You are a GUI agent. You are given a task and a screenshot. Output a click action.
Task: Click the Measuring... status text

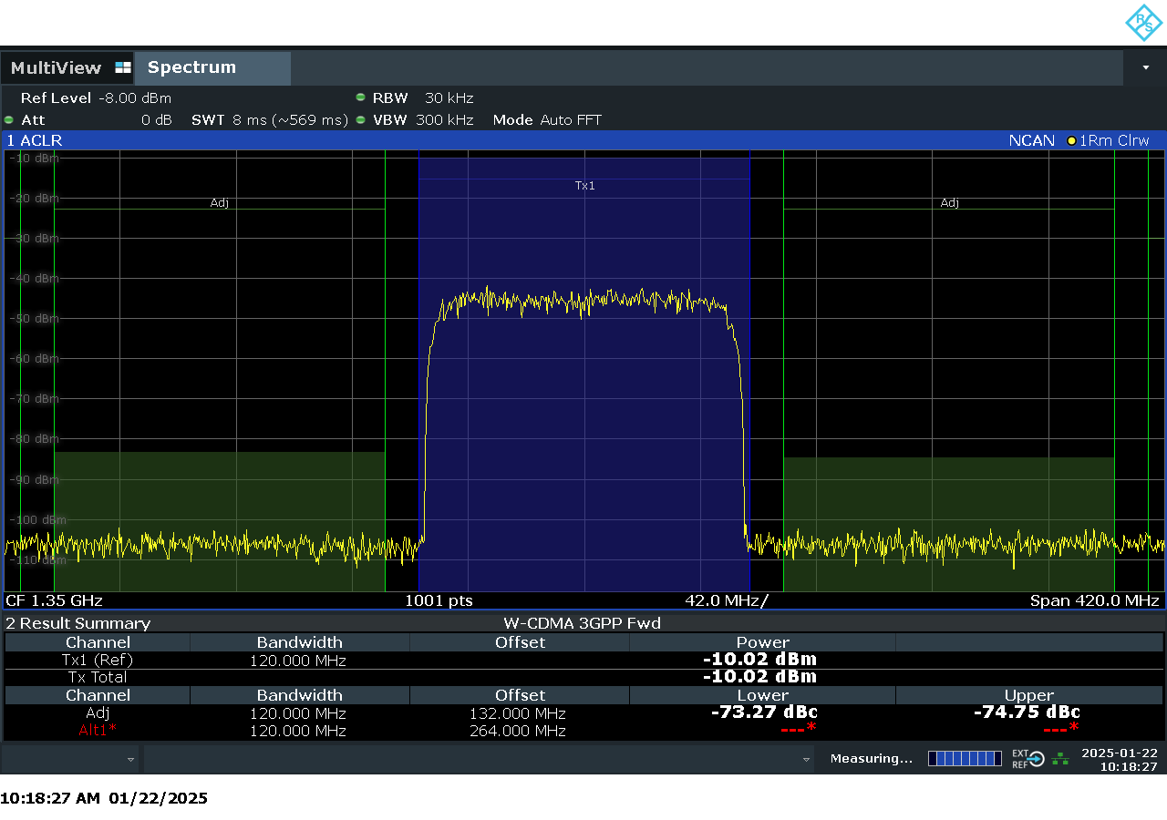tap(871, 759)
